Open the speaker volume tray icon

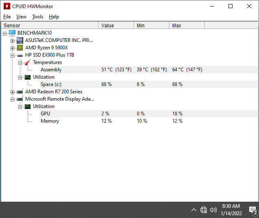tap(213, 210)
